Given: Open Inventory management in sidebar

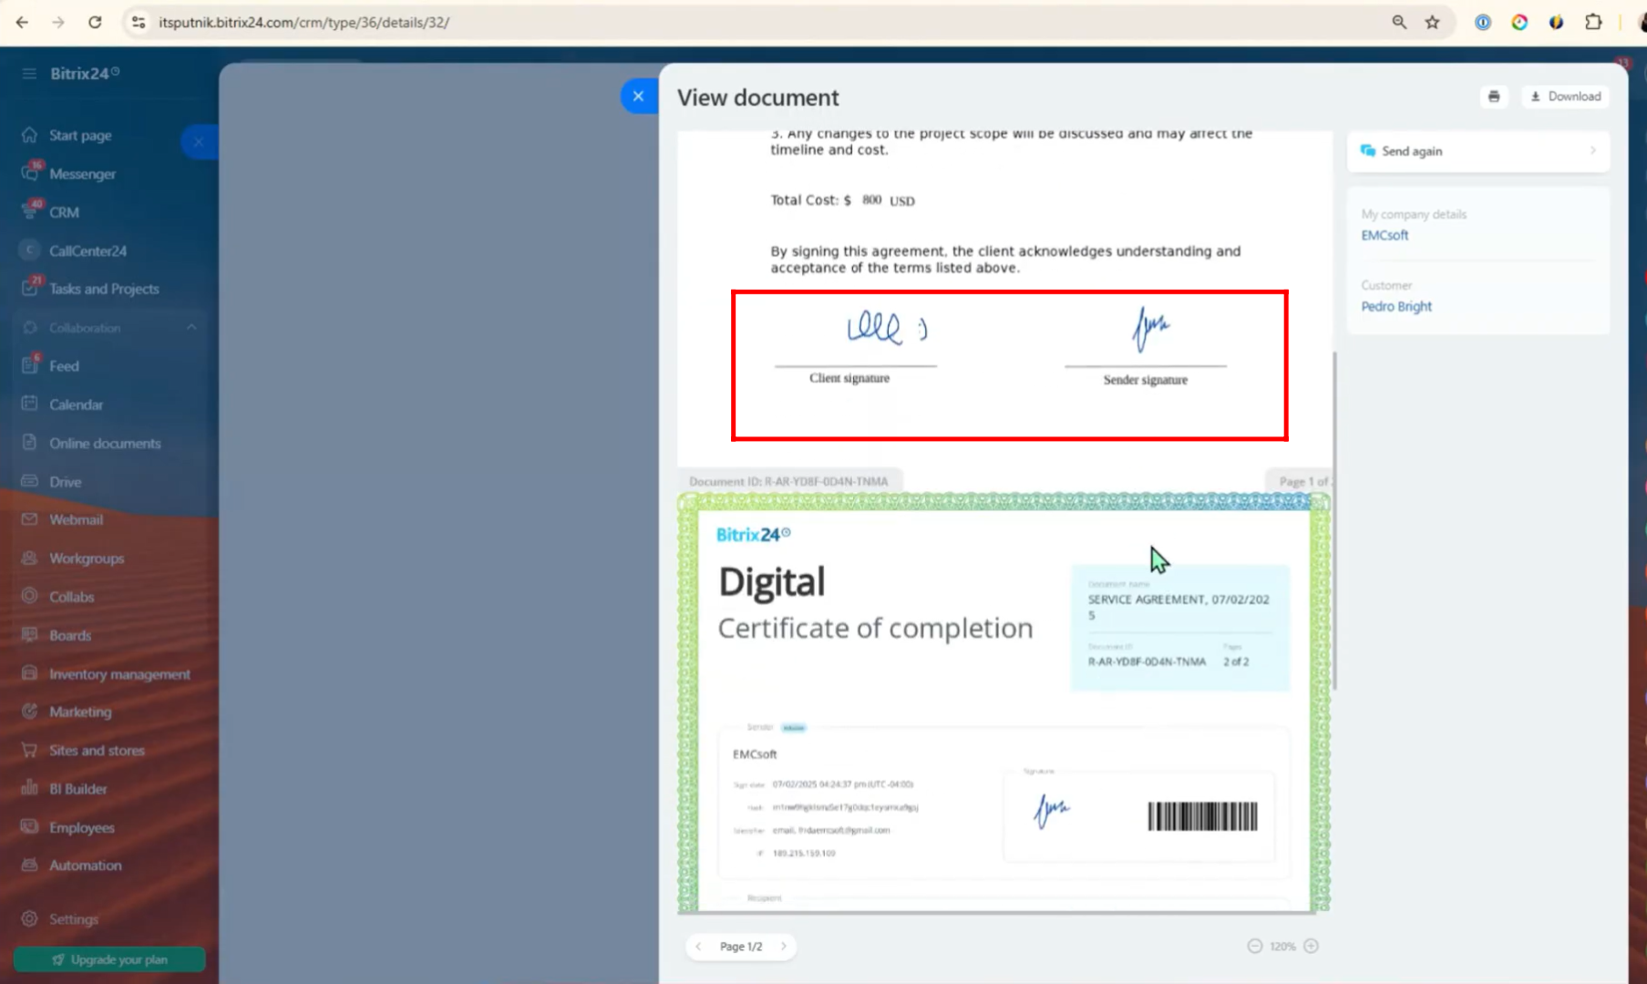Looking at the screenshot, I should (x=119, y=674).
